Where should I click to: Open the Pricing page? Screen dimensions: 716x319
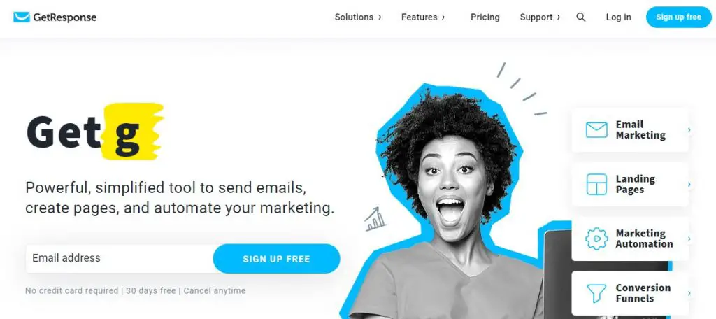coord(485,17)
